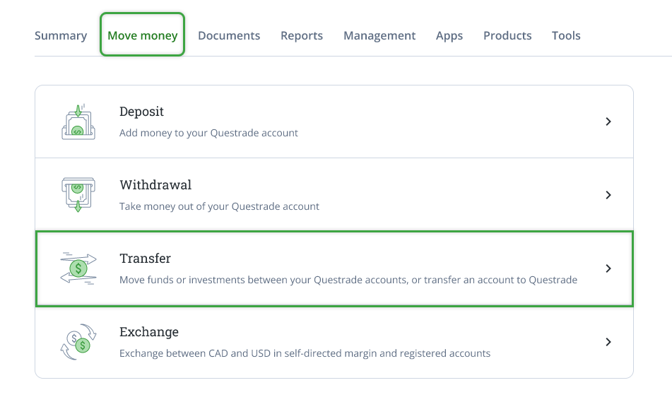This screenshot has width=672, height=414.
Task: Open the Management tab
Action: (379, 35)
